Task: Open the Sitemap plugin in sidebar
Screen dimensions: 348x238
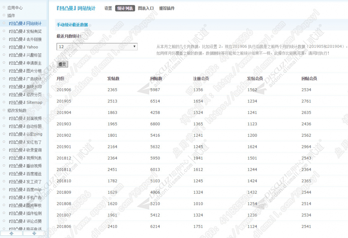Action: coord(26,102)
